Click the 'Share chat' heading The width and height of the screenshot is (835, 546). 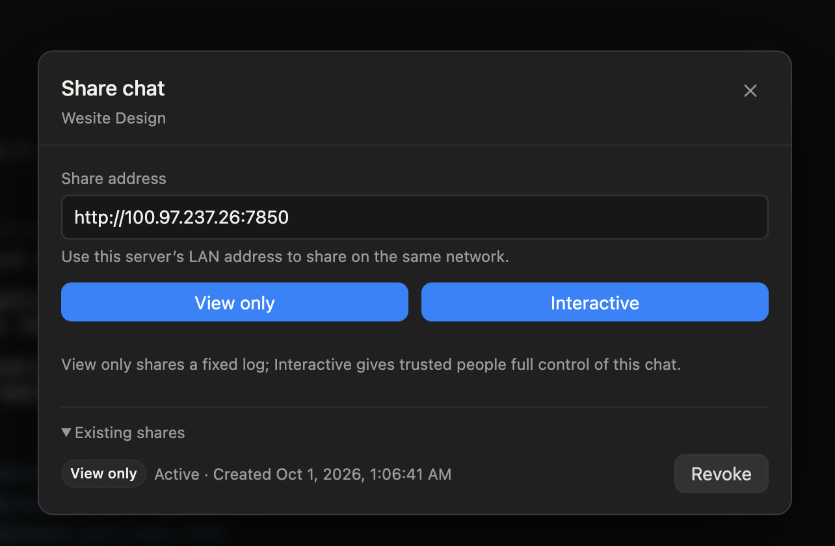tap(113, 88)
